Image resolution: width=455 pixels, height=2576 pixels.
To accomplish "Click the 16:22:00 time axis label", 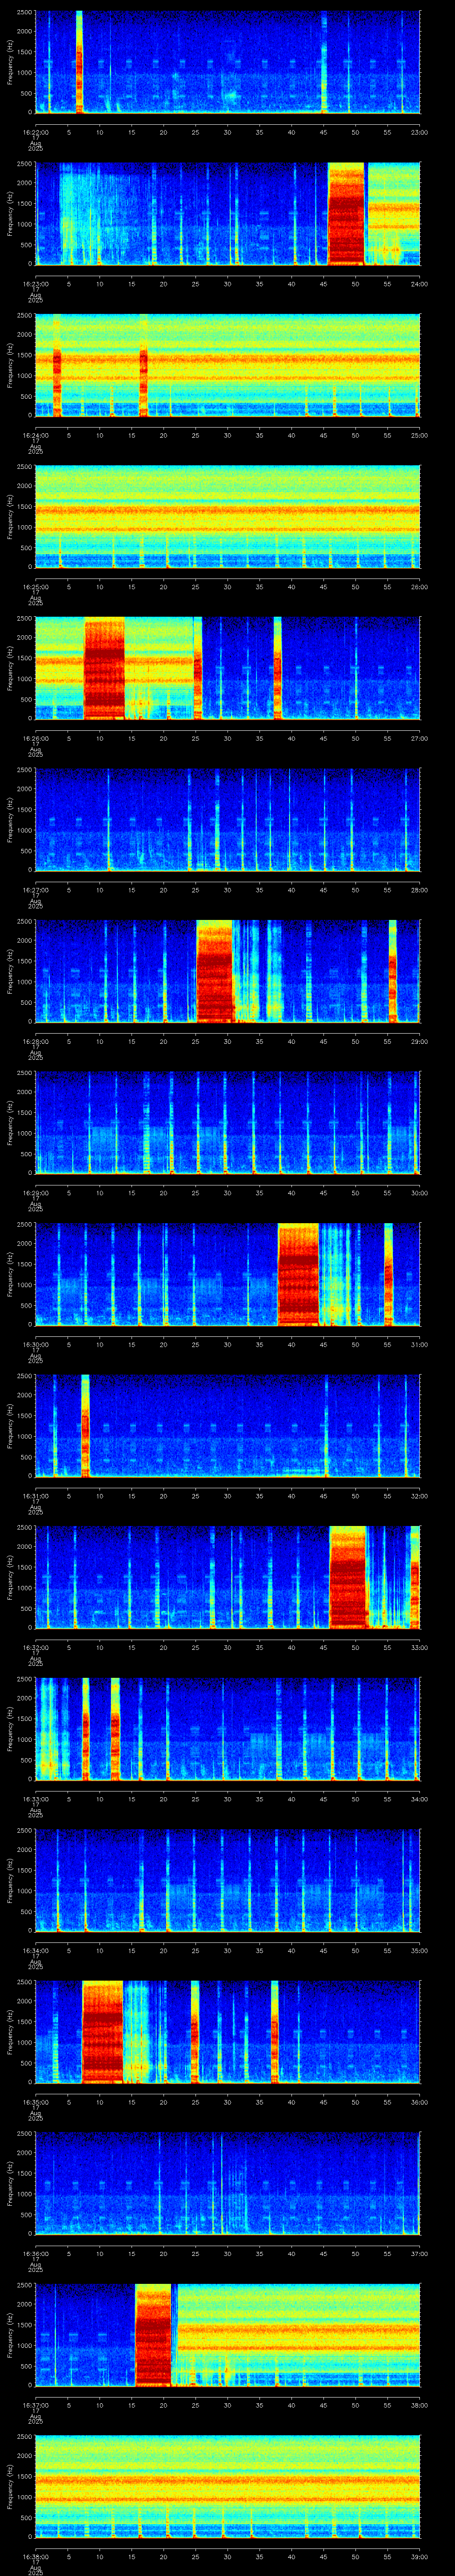I will pyautogui.click(x=36, y=132).
